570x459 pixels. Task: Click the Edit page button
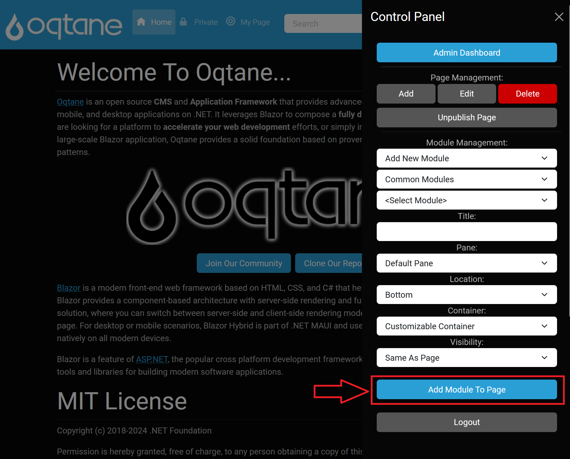click(467, 94)
